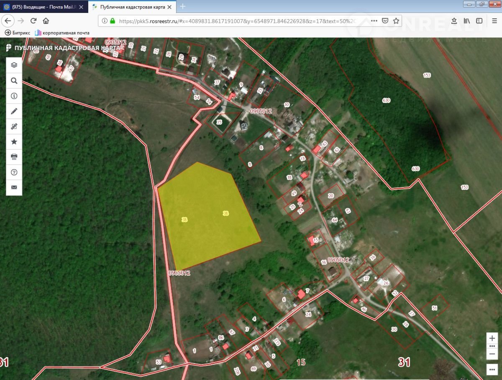502x380 pixels.
Task: Open page actions ellipsis in address bar
Action: click(374, 21)
